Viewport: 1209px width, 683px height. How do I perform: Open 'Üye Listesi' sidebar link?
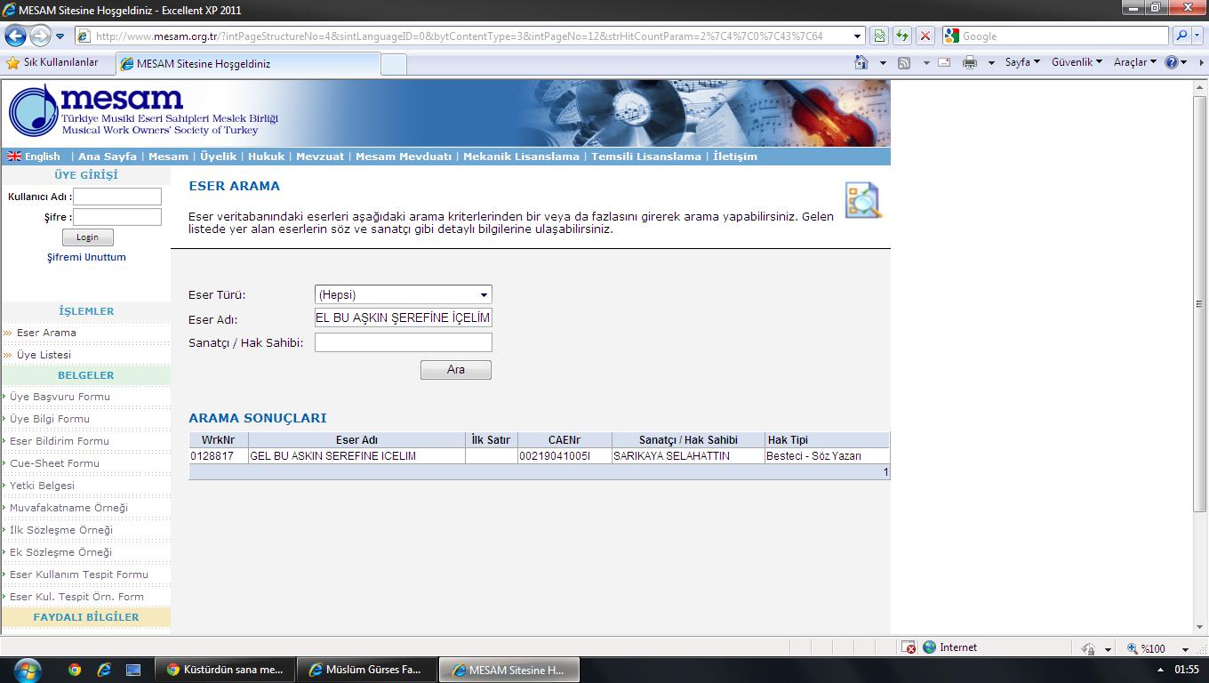click(x=44, y=355)
